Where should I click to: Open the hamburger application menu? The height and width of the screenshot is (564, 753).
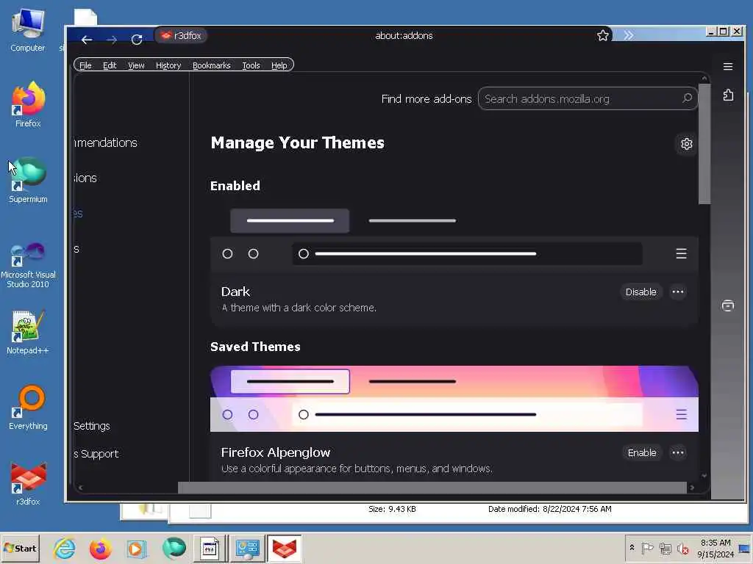click(728, 66)
